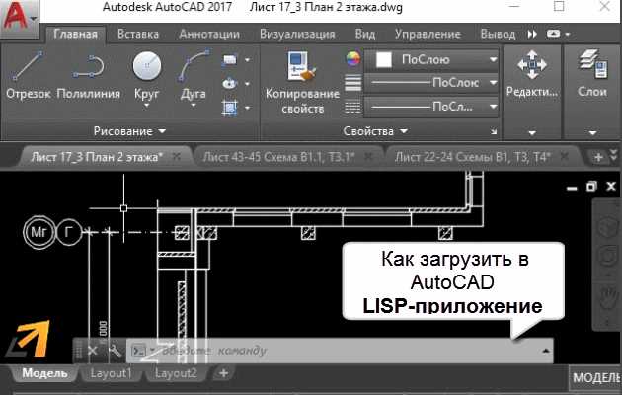Open the rectangle tool dropdown arrow

(x=247, y=60)
